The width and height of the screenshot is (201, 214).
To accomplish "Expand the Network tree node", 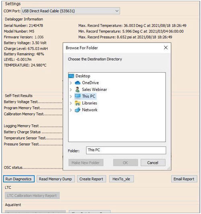I will click(71, 110).
